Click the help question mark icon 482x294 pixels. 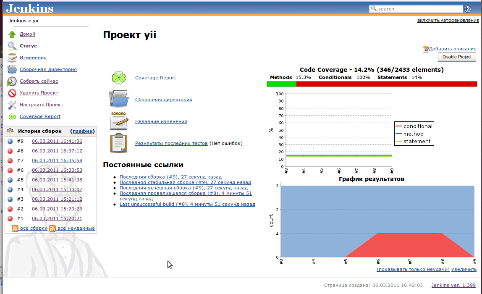pos(468,9)
